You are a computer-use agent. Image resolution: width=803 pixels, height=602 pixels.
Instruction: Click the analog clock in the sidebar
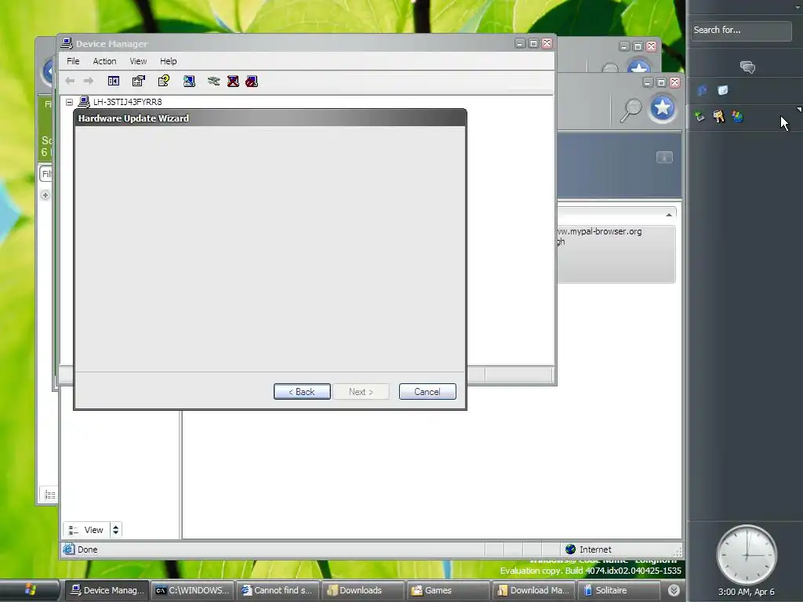click(747, 555)
